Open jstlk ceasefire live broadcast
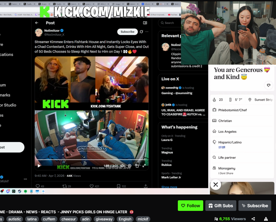Screen dimensions: 276x222 pos(183,110)
